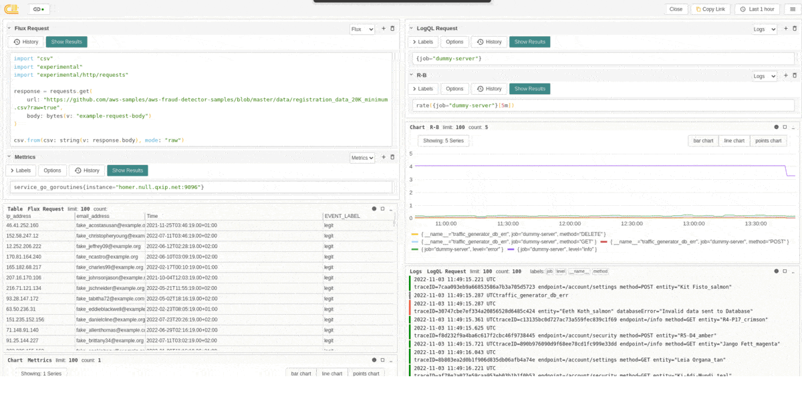Click the Copy Link button
The image size is (802, 409).
point(710,9)
